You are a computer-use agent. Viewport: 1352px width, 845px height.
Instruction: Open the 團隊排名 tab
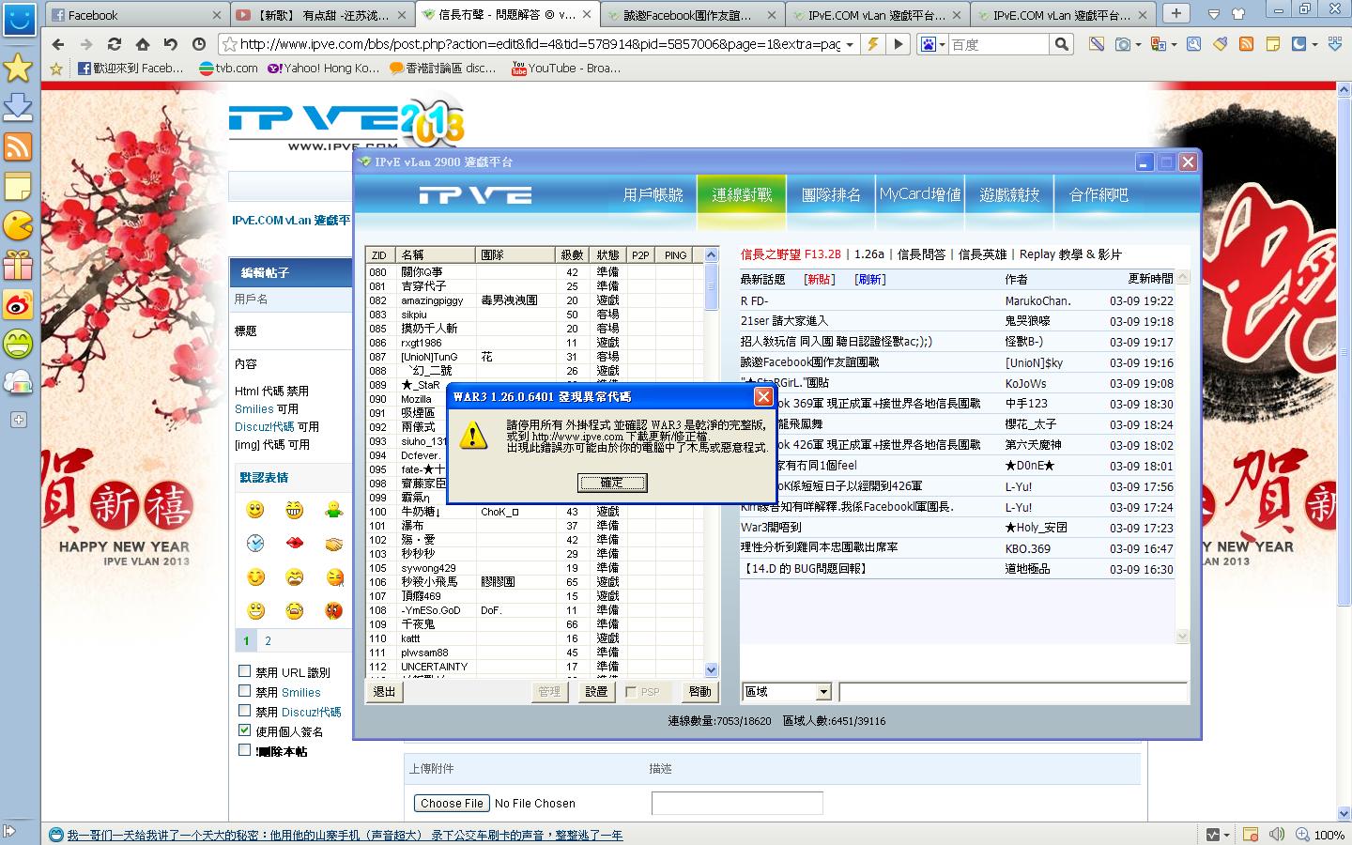(831, 194)
